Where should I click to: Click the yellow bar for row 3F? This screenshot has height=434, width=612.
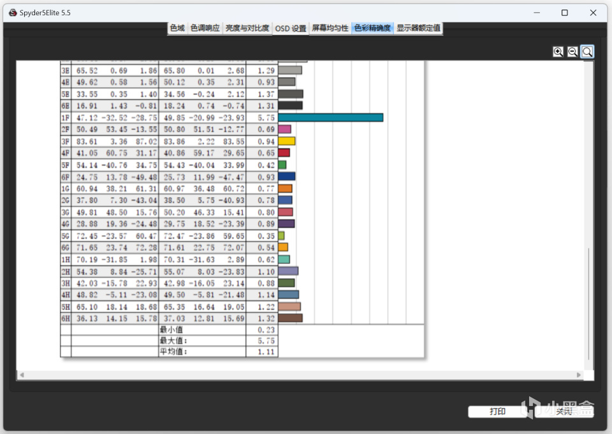(286, 141)
